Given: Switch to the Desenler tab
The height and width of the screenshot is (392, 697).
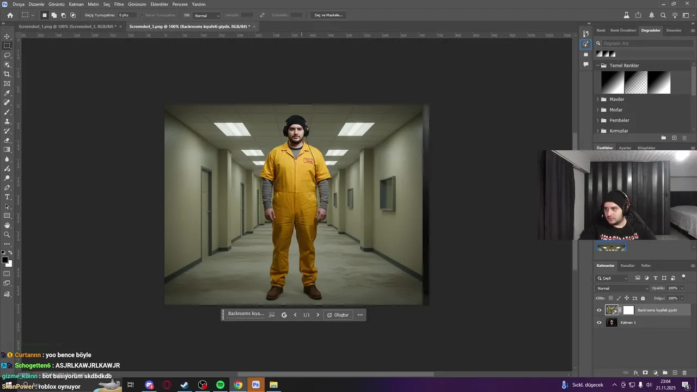Looking at the screenshot, I should pyautogui.click(x=674, y=30).
